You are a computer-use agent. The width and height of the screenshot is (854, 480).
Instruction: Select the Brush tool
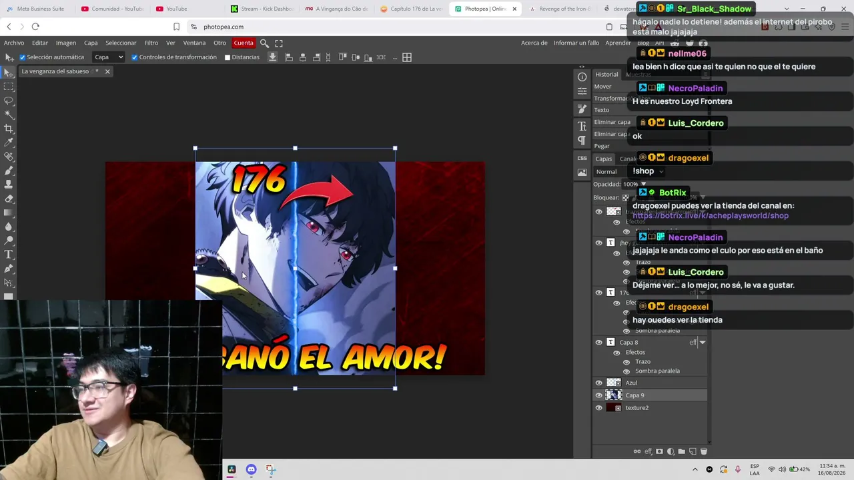9,171
